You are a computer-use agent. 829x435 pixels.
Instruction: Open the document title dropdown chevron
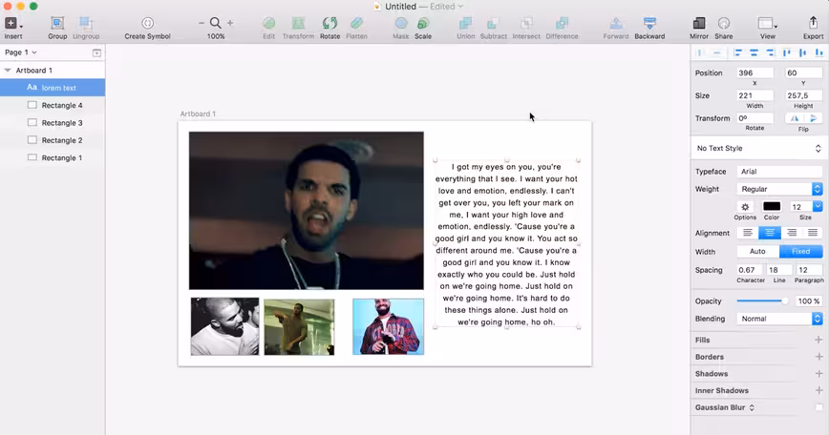click(x=460, y=7)
